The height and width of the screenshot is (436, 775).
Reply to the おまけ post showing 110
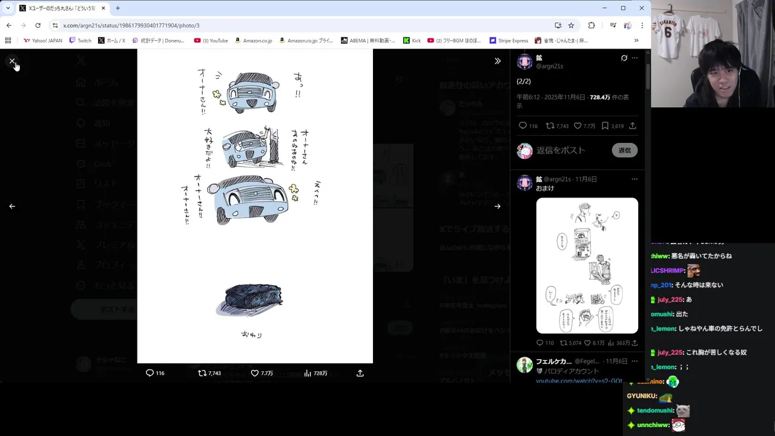(545, 343)
